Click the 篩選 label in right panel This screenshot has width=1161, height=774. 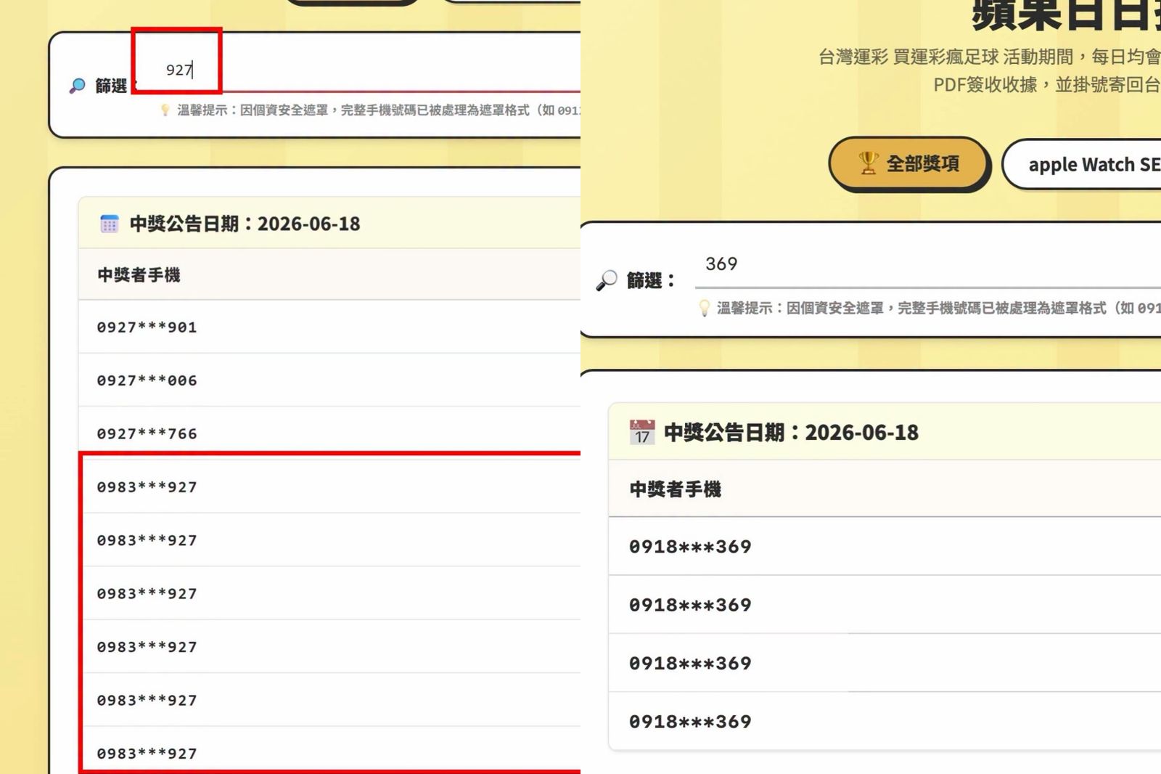click(651, 281)
